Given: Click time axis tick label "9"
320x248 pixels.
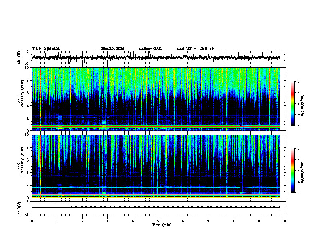Looking at the screenshot, I should (259, 221).
